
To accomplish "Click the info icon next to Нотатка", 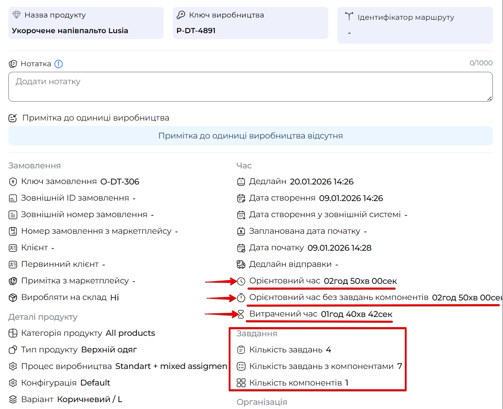I will tap(59, 64).
